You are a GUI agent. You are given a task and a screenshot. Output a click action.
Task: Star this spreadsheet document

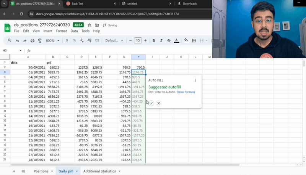click(x=89, y=25)
